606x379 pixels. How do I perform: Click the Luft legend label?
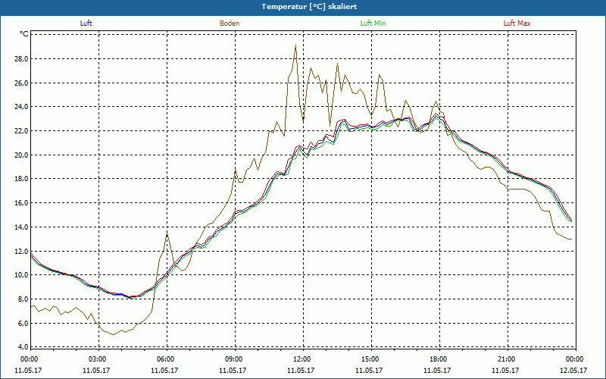click(88, 23)
